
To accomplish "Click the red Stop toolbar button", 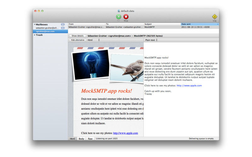I will (x=126, y=17).
